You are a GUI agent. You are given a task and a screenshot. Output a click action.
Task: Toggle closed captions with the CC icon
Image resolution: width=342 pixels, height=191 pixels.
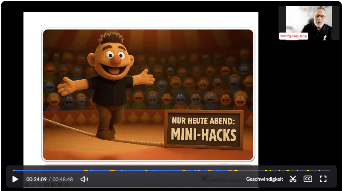[307, 179]
